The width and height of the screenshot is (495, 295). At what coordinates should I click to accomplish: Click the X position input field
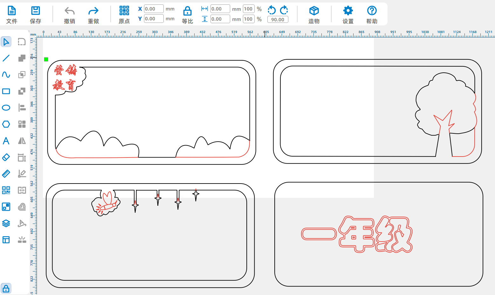point(154,9)
